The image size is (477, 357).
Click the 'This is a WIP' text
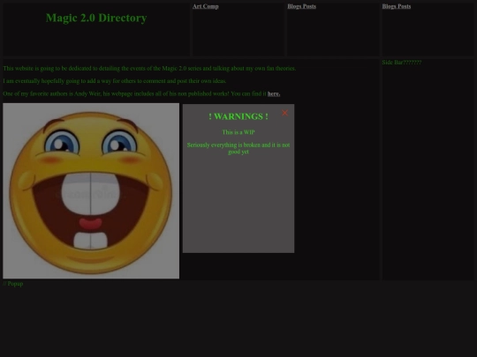tap(238, 132)
